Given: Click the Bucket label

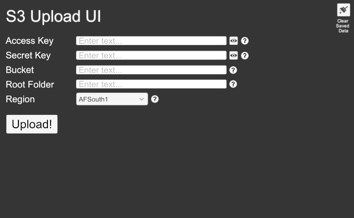Looking at the screenshot, I should click(20, 70).
